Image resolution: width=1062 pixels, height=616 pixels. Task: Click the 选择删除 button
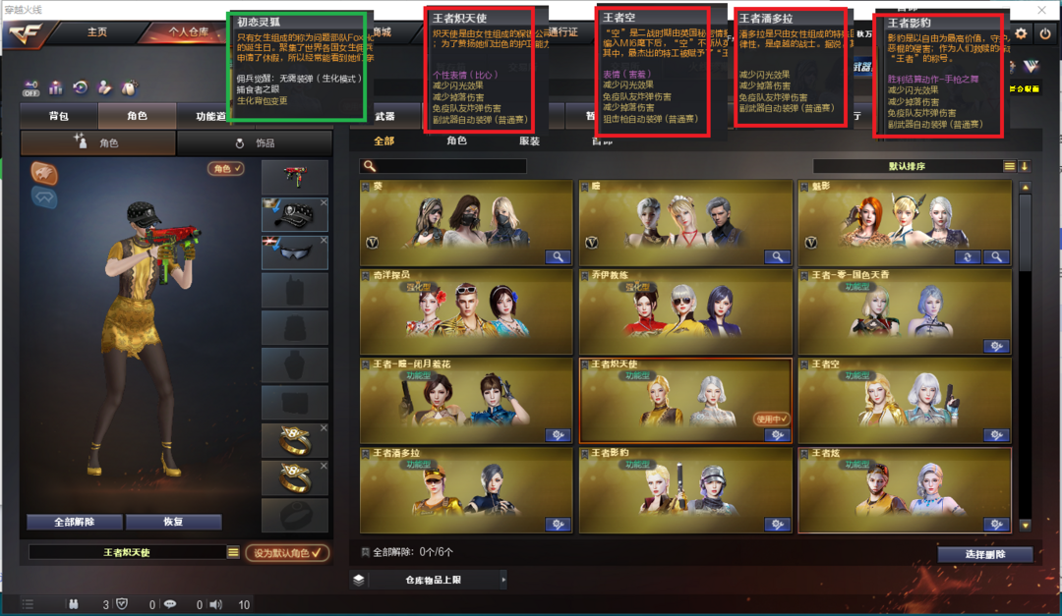(x=984, y=554)
